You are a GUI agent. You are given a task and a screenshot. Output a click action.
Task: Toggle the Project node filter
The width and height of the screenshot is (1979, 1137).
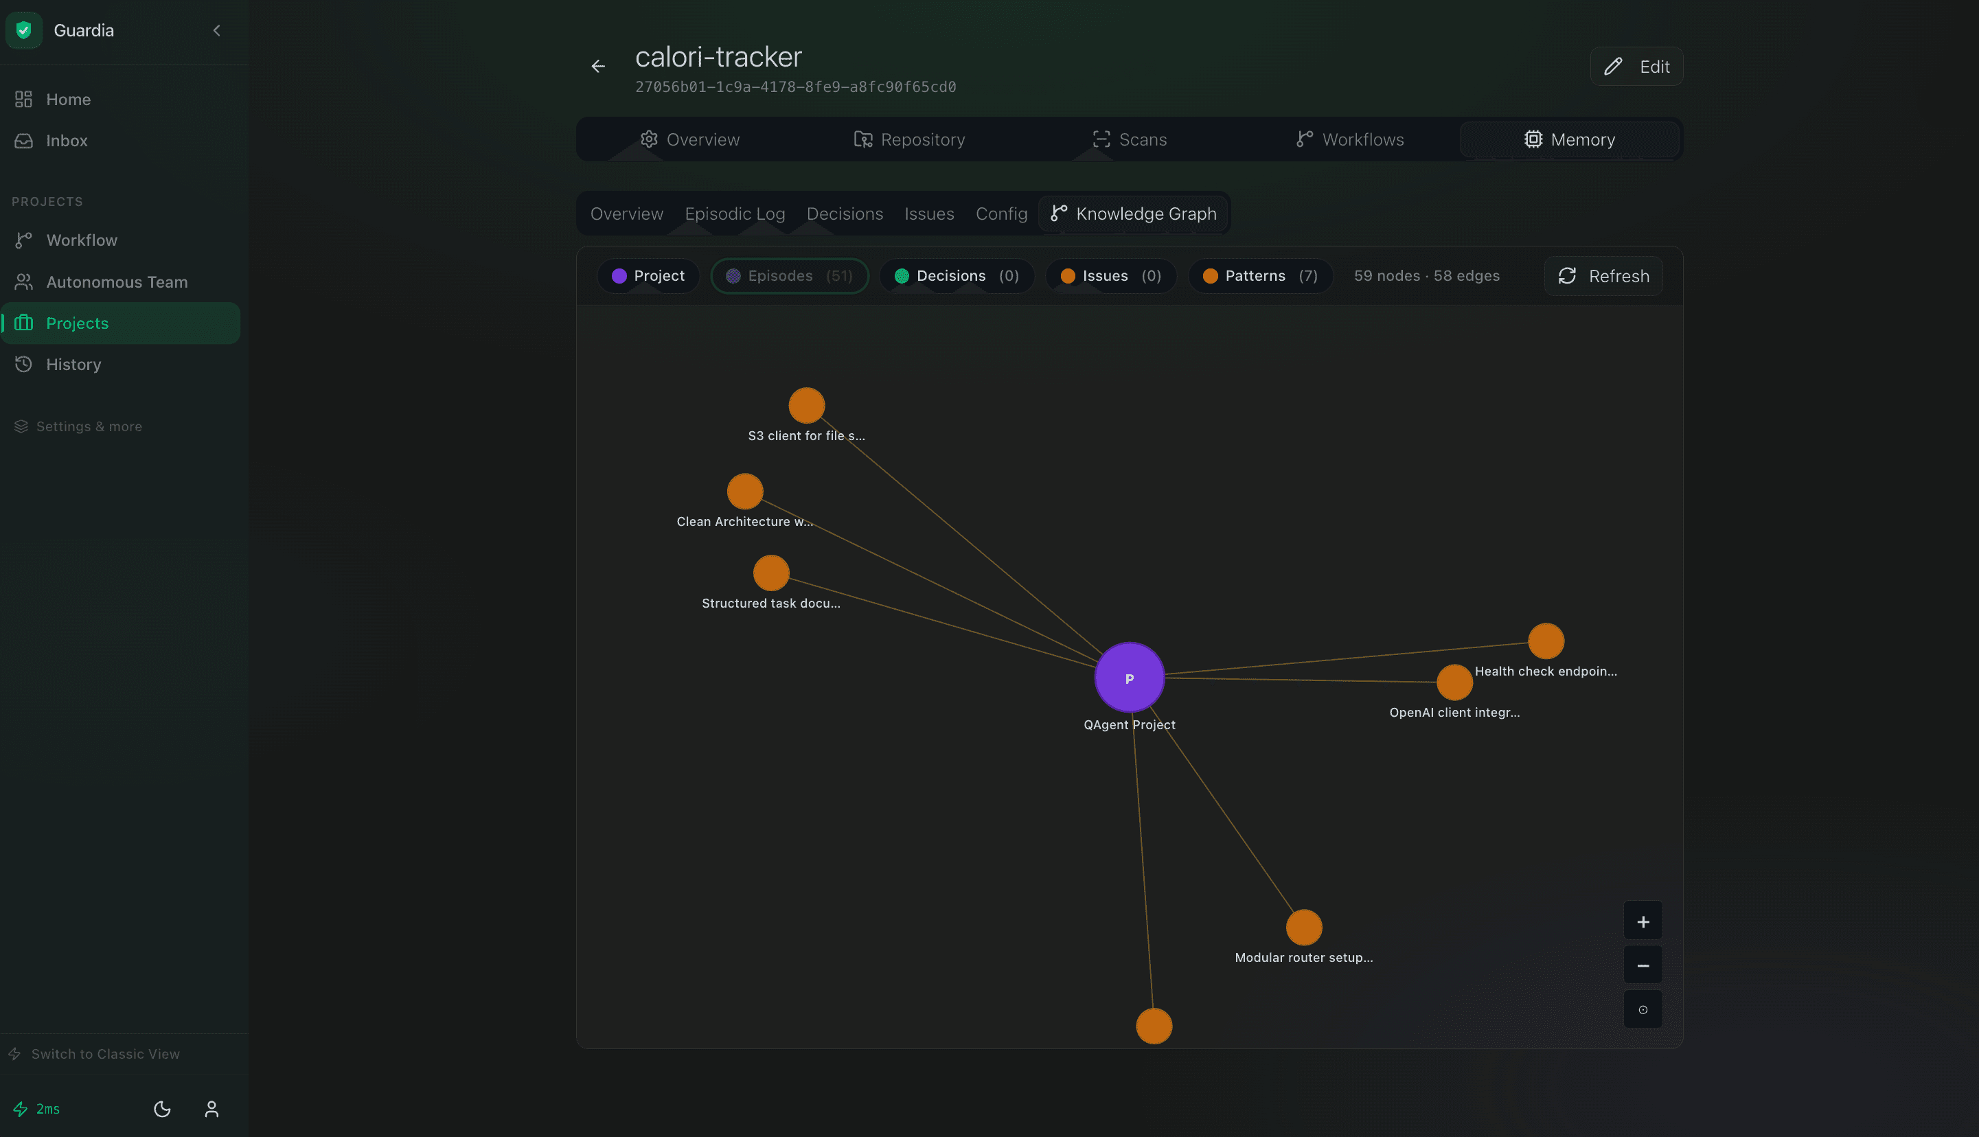coord(648,275)
